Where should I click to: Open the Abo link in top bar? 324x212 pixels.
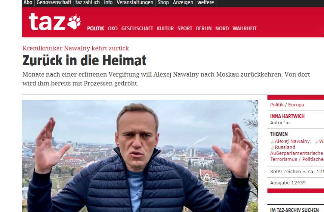28,3
